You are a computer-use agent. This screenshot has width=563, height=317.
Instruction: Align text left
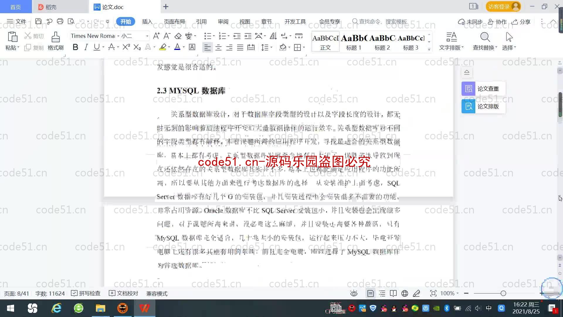point(207,47)
